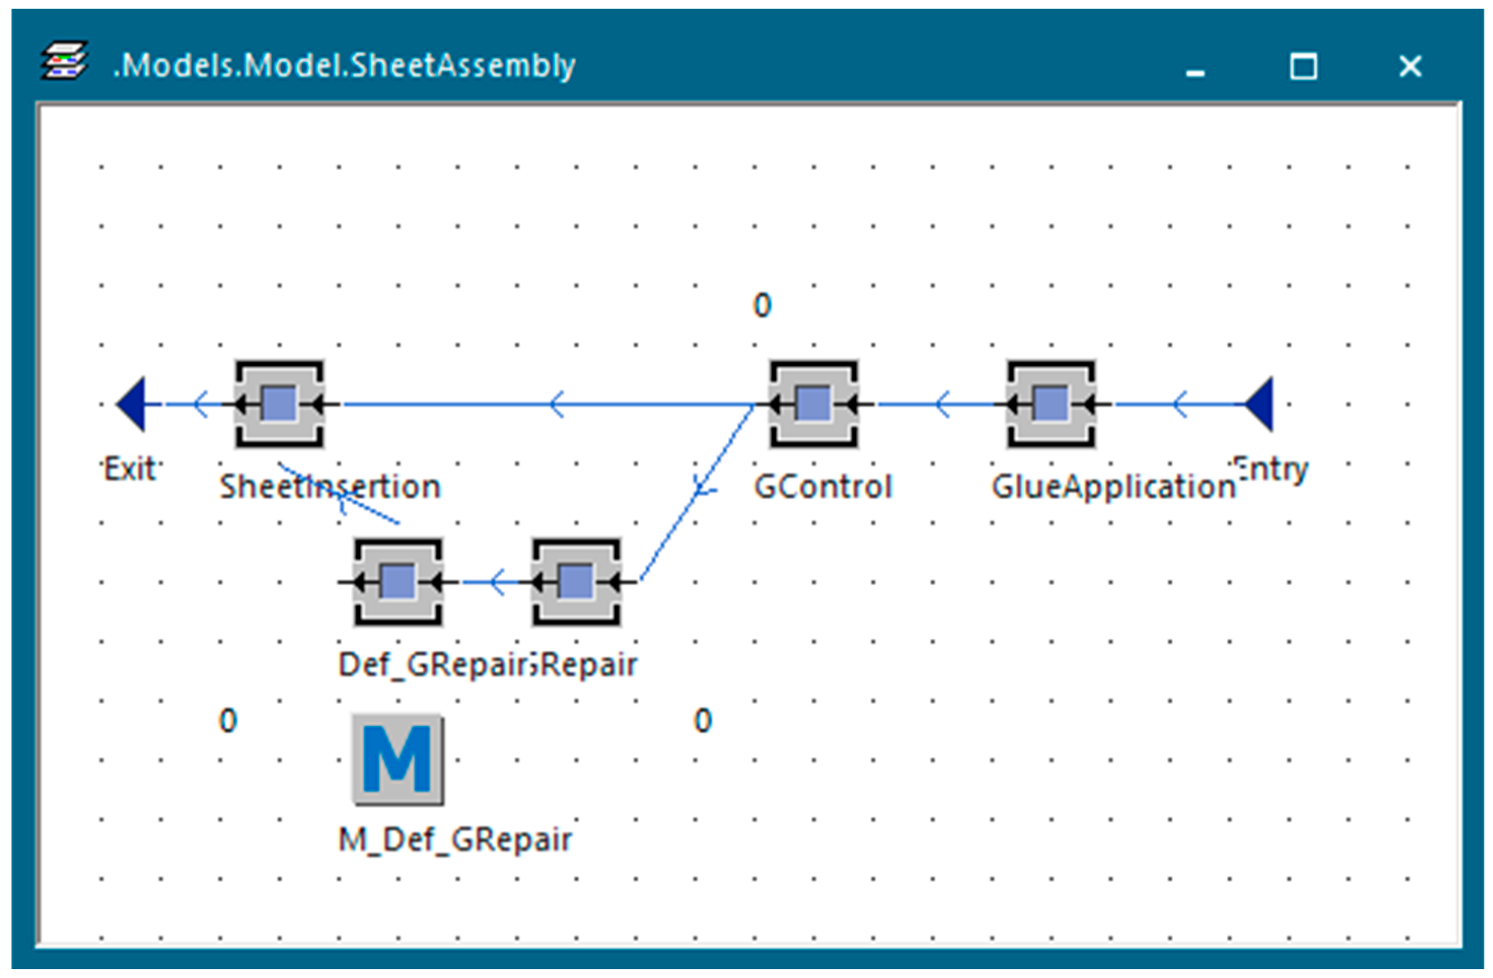
Task: Select the GControl station icon
Action: click(x=813, y=404)
